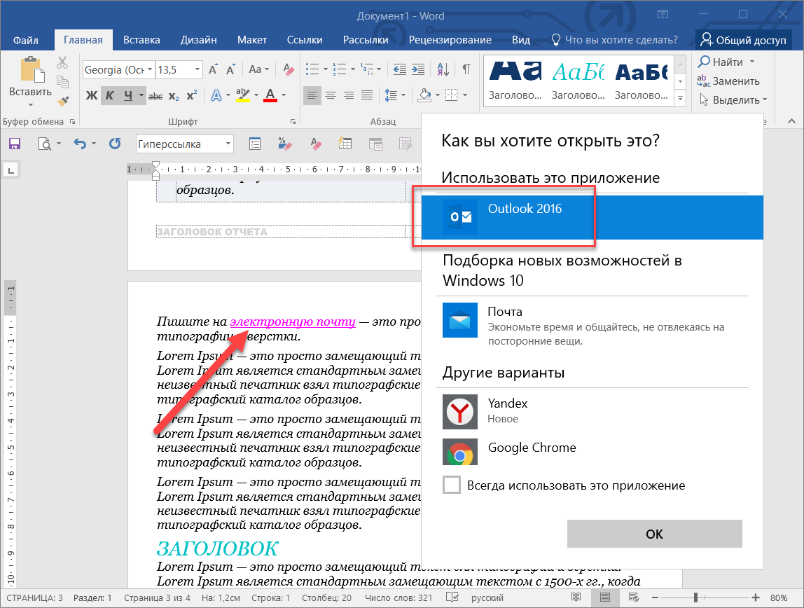
Task: Increase font size with the grow font icon
Action: pyautogui.click(x=213, y=69)
